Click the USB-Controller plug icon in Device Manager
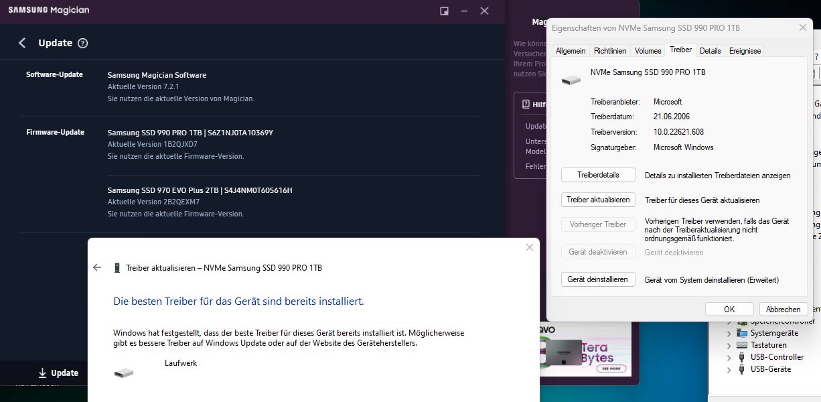This screenshot has height=402, width=821. pyautogui.click(x=742, y=357)
